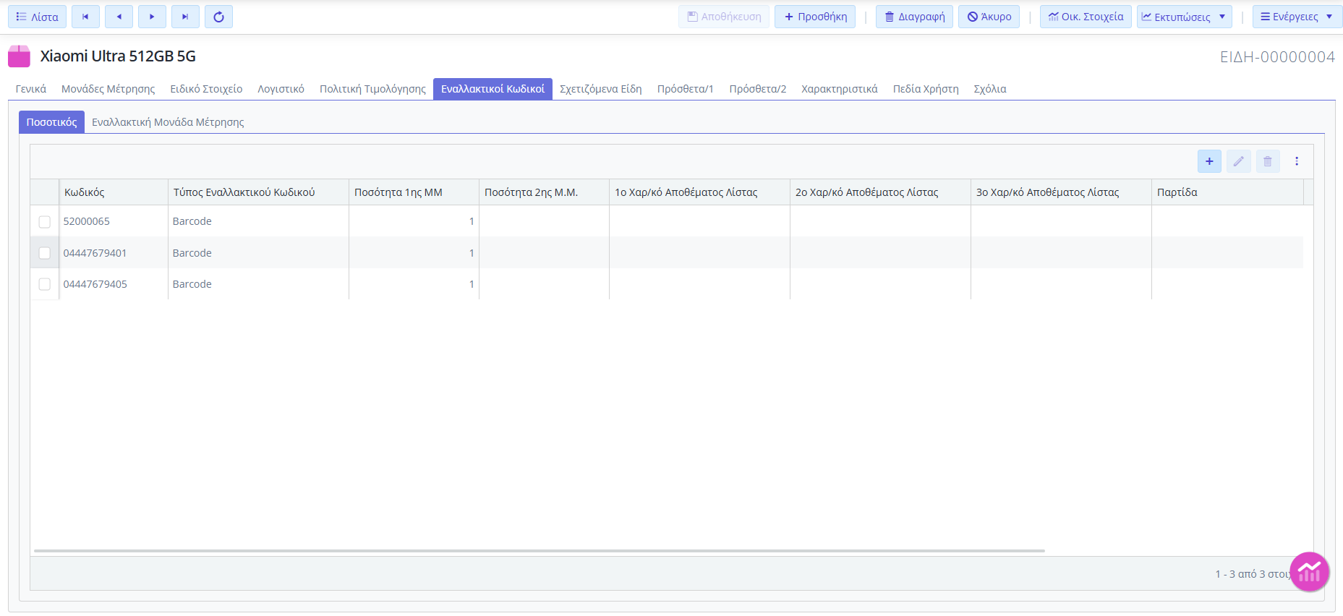Check the row for code 52000065
Screen dimensions: 1343x616
click(45, 222)
